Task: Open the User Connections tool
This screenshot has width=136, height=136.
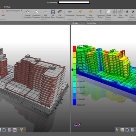Action: tap(91, 14)
